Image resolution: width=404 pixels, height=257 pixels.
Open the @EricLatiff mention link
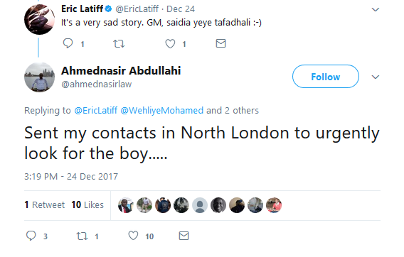(x=96, y=111)
